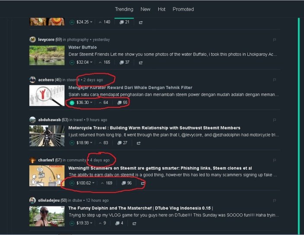304x235 pixels.
Task: Resteem the DTube vlog post
Action: click(x=134, y=224)
